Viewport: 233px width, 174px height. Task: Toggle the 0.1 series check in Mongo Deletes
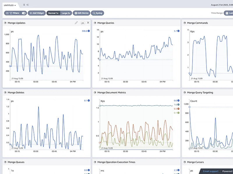click(x=89, y=100)
